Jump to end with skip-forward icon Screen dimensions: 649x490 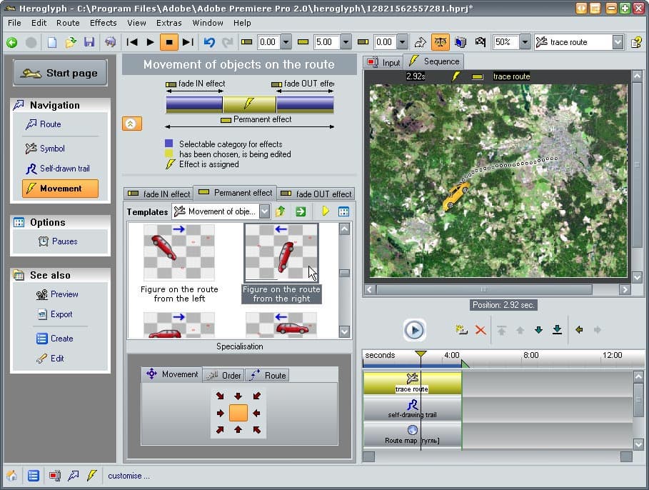[188, 42]
